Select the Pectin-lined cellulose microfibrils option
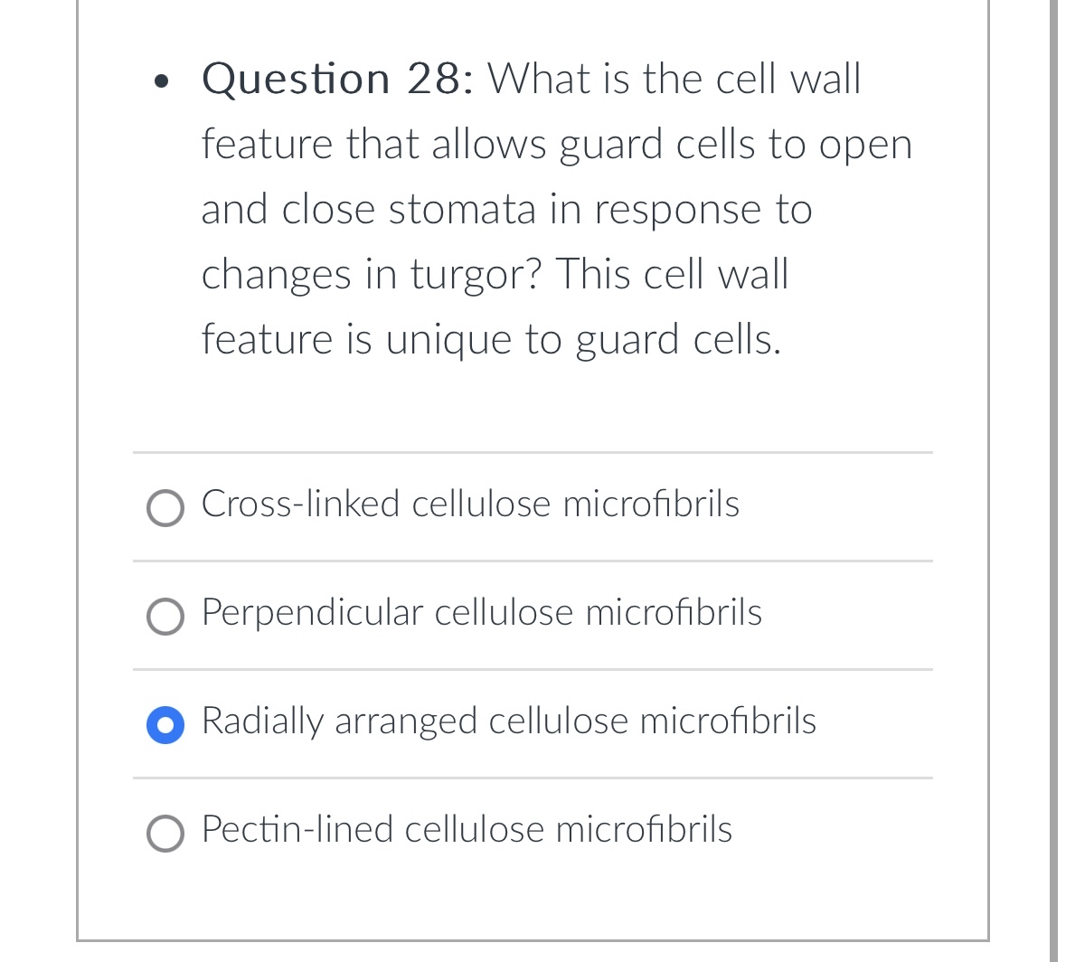Viewport: 1066px width, 962px height. point(165,834)
